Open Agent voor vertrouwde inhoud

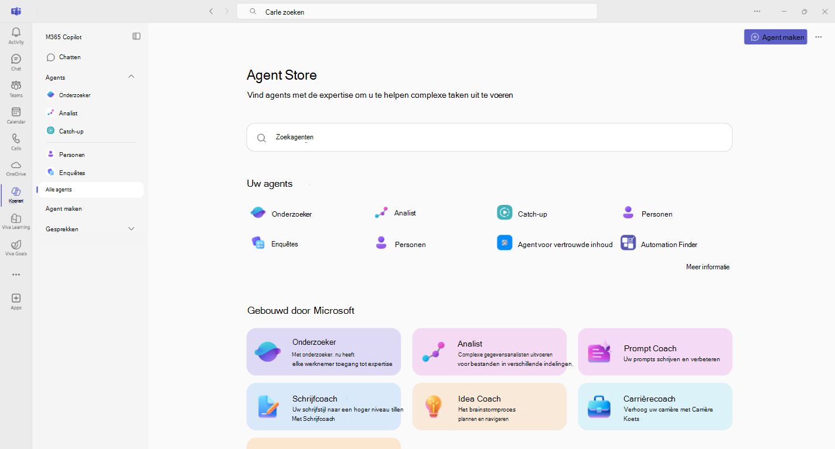pyautogui.click(x=555, y=244)
